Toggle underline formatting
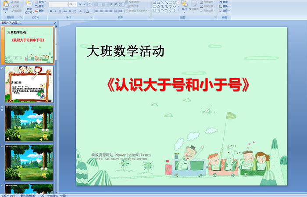The height and width of the screenshot is (197, 307). (x=61, y=11)
